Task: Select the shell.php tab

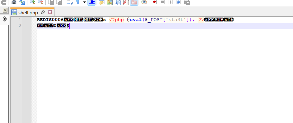Action: 28,13
